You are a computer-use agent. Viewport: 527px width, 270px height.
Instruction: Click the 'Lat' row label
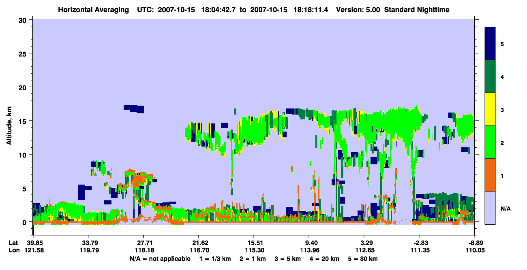click(13, 243)
